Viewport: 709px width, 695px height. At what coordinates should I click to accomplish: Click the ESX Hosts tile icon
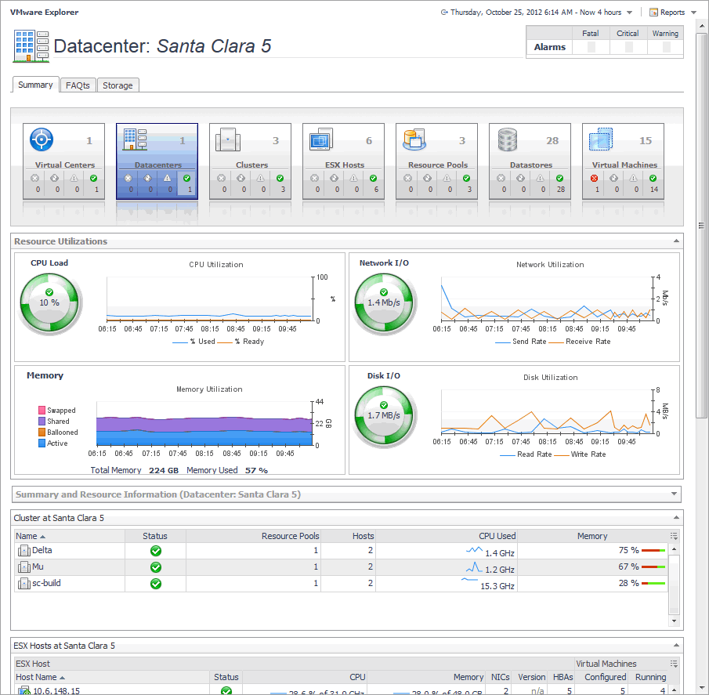point(321,139)
